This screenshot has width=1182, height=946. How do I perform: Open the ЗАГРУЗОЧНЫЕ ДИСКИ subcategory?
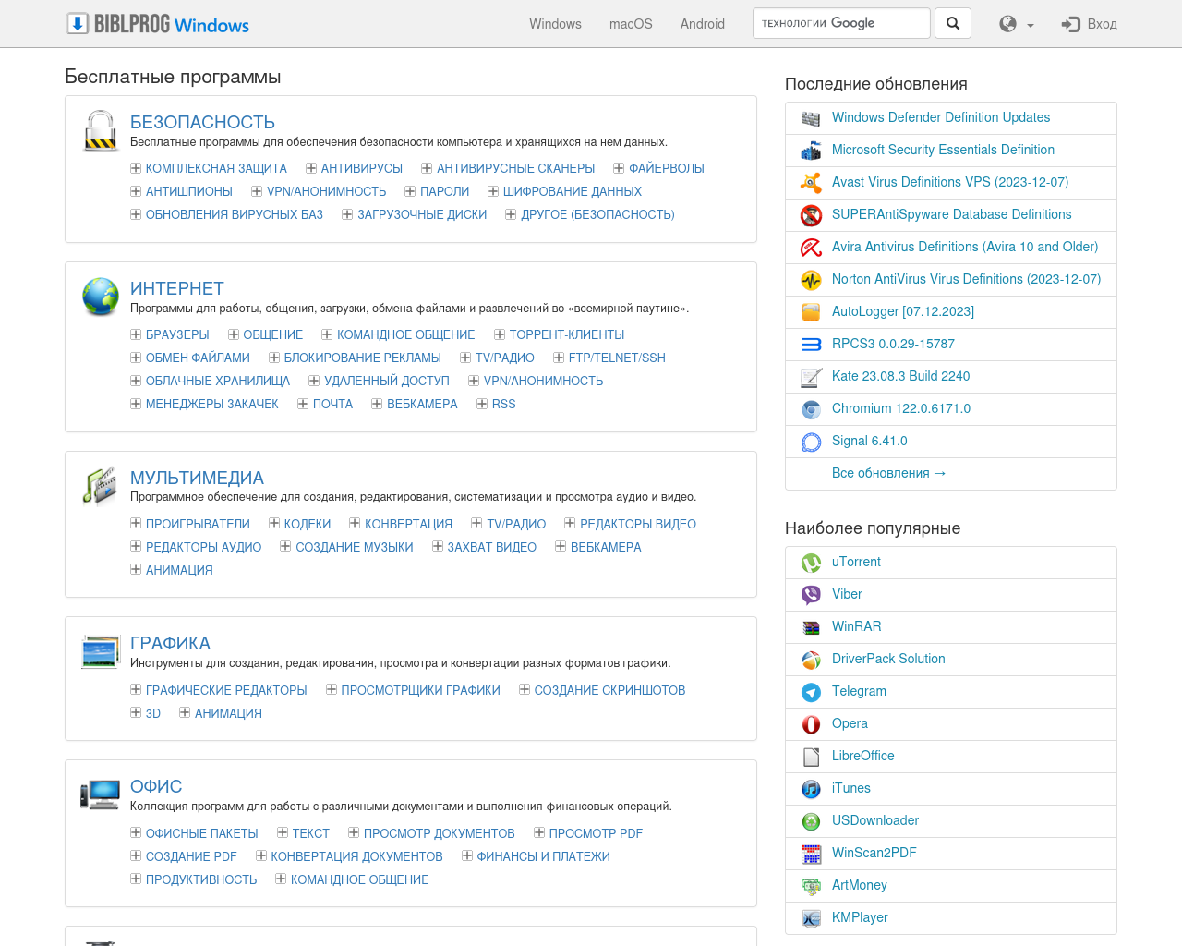422,214
